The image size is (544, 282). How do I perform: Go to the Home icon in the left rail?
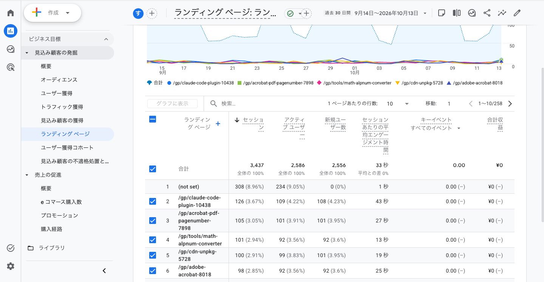11,13
